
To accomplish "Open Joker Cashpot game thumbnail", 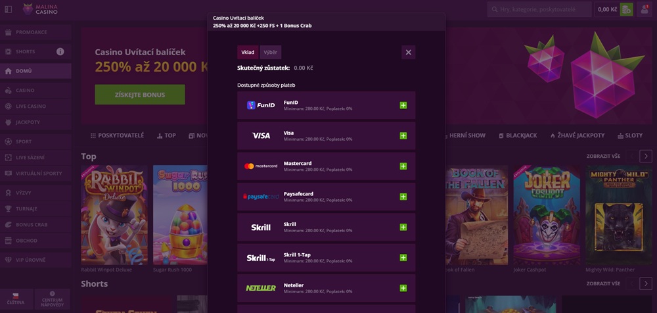I will (547, 215).
